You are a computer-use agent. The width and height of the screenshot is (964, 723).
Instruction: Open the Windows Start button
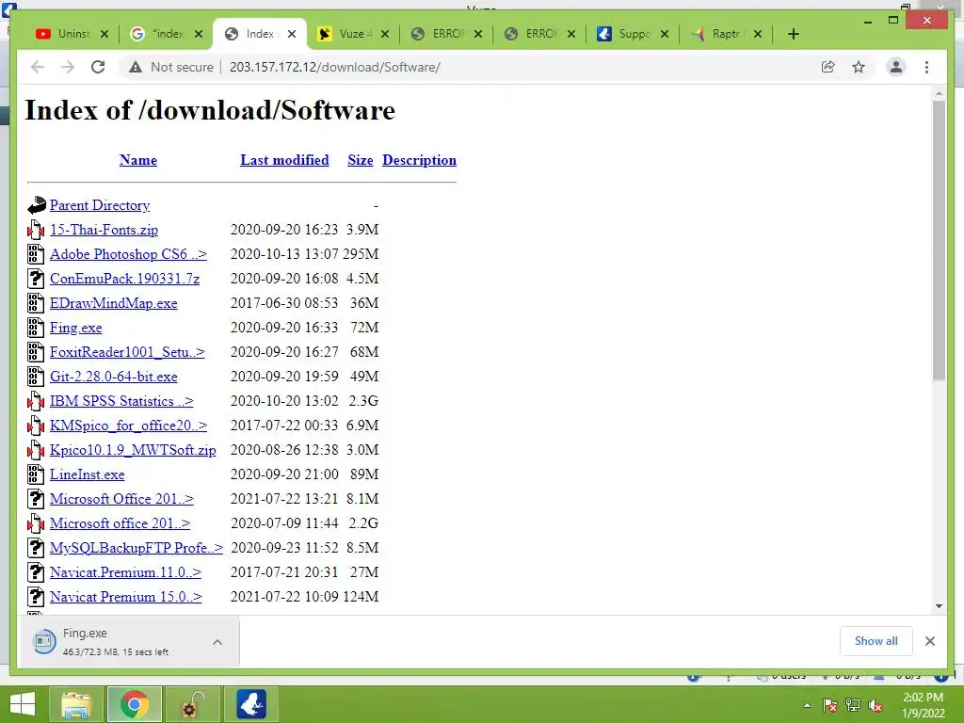click(23, 704)
